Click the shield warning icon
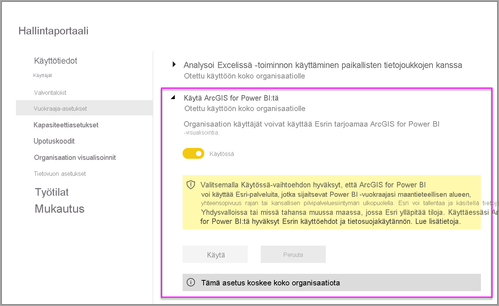The width and height of the screenshot is (499, 306). (x=191, y=185)
